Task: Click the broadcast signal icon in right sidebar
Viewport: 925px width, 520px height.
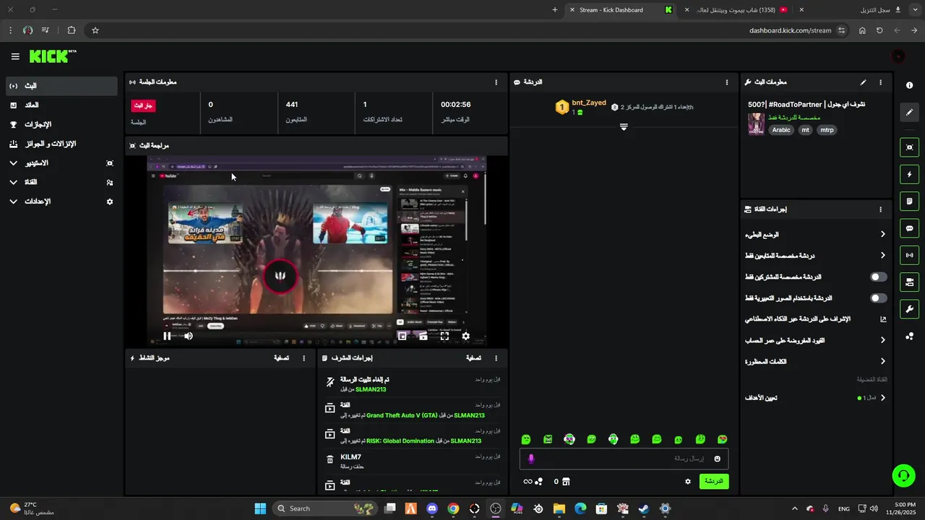Action: (909, 255)
